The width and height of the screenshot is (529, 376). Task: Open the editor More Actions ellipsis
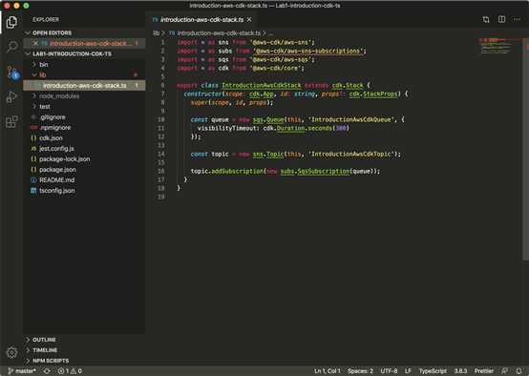(517, 19)
